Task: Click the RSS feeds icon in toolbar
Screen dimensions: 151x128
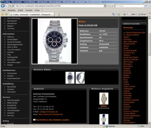Action: pos(119,14)
